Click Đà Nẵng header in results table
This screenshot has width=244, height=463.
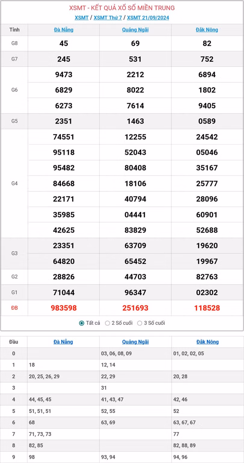[x=64, y=30]
